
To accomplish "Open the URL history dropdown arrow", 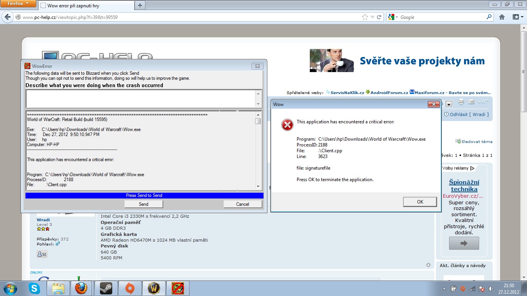I will pyautogui.click(x=372, y=17).
